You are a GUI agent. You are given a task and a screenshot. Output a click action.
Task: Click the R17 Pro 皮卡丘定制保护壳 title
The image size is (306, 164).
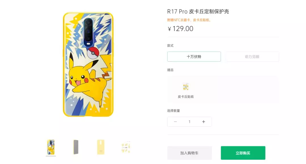tap(198, 12)
